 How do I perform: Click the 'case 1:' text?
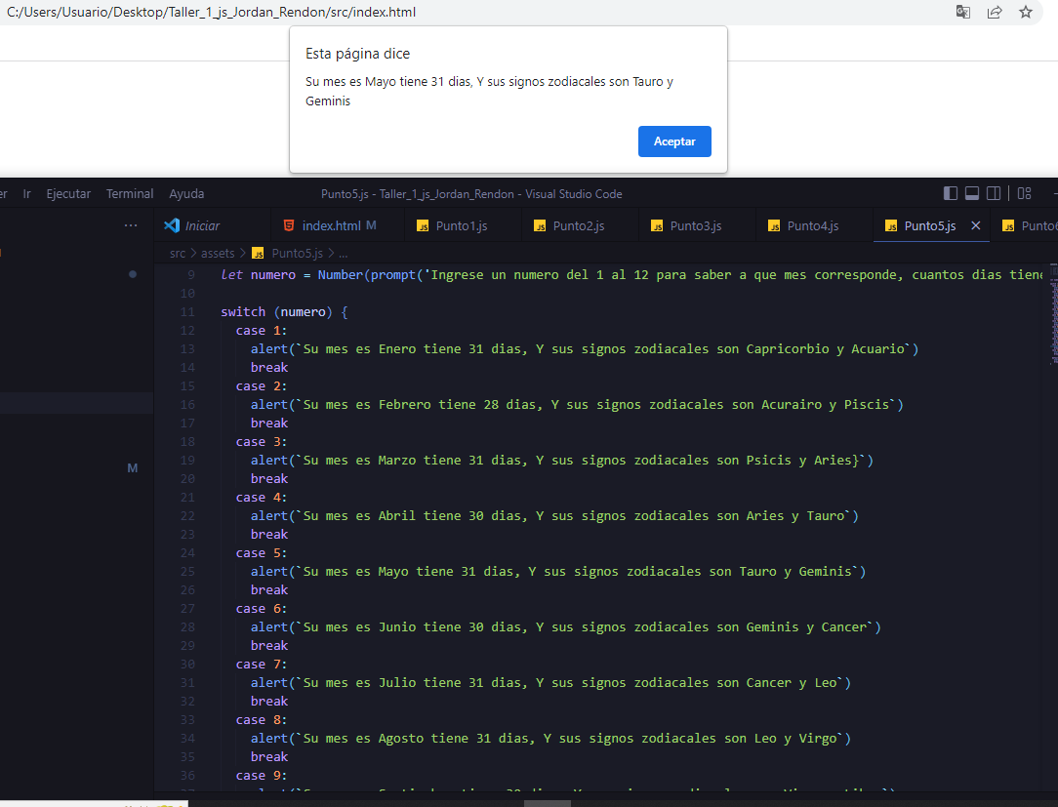point(262,331)
